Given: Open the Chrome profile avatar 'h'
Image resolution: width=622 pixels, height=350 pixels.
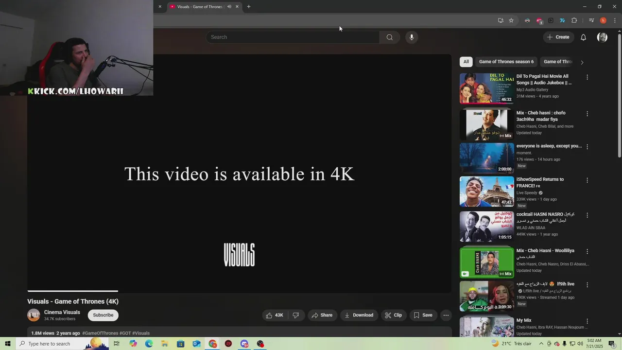Looking at the screenshot, I should (603, 20).
